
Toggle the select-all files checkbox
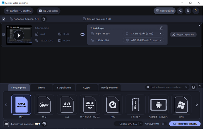pos(3,19)
